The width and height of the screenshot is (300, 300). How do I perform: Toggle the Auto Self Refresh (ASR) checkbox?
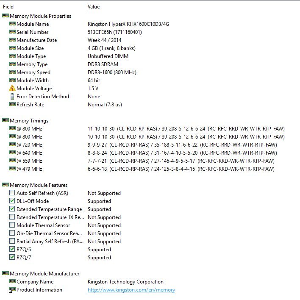[12, 193]
